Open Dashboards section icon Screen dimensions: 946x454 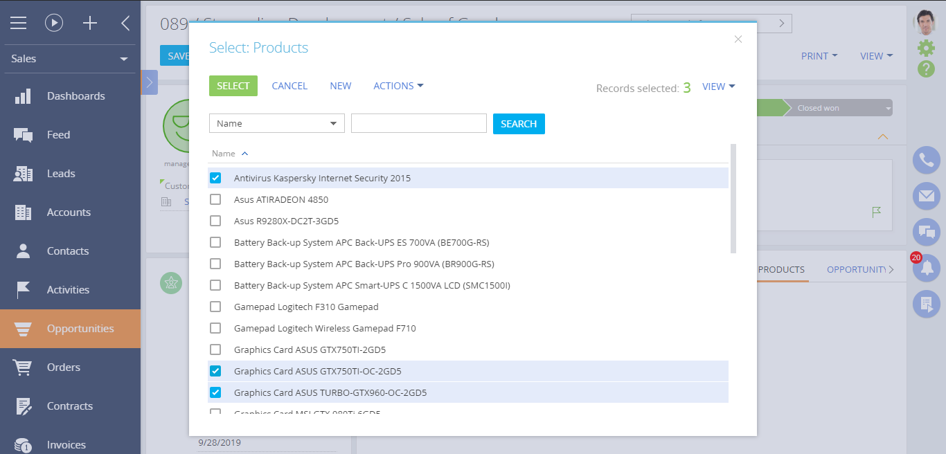tap(23, 96)
